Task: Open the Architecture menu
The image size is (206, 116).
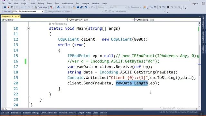Action: (x=68, y=4)
